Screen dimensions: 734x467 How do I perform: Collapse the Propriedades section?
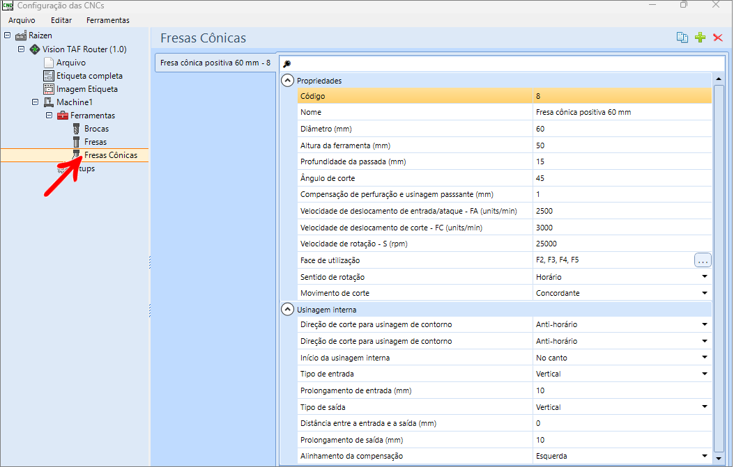click(x=287, y=81)
